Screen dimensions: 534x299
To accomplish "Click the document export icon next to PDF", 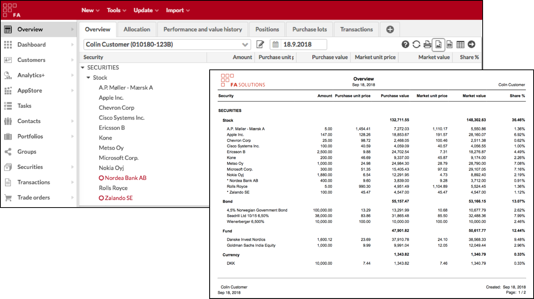I will [450, 44].
